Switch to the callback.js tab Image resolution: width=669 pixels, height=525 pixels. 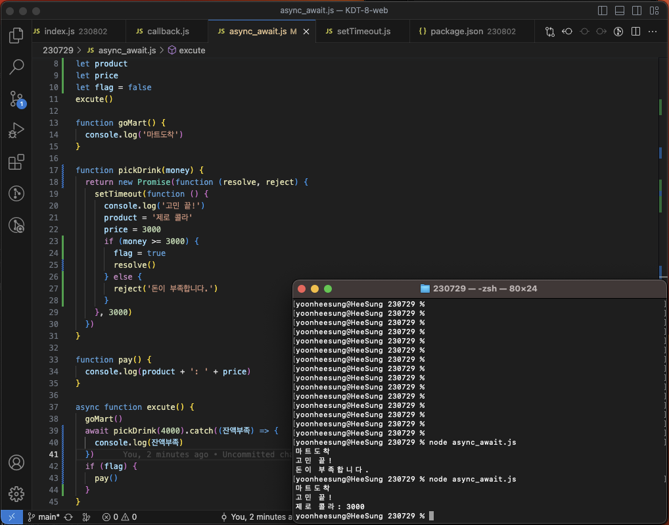click(x=167, y=32)
